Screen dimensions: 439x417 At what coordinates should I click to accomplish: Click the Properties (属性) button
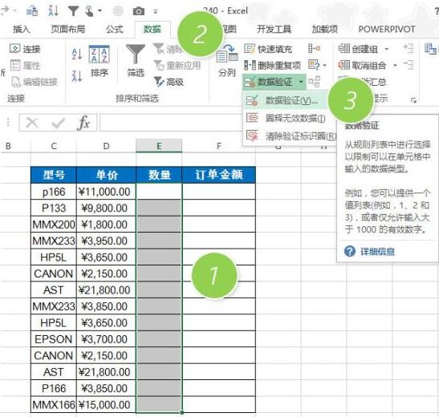(x=25, y=66)
